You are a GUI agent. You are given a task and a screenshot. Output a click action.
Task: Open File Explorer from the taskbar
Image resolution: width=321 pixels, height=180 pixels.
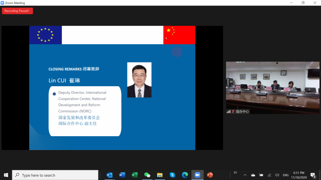pyautogui.click(x=160, y=175)
